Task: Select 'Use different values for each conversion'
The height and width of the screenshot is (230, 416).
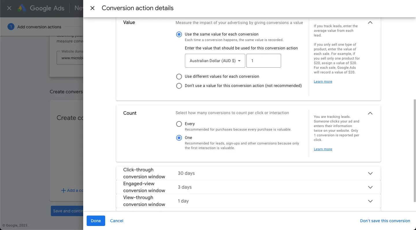Action: coord(179,76)
